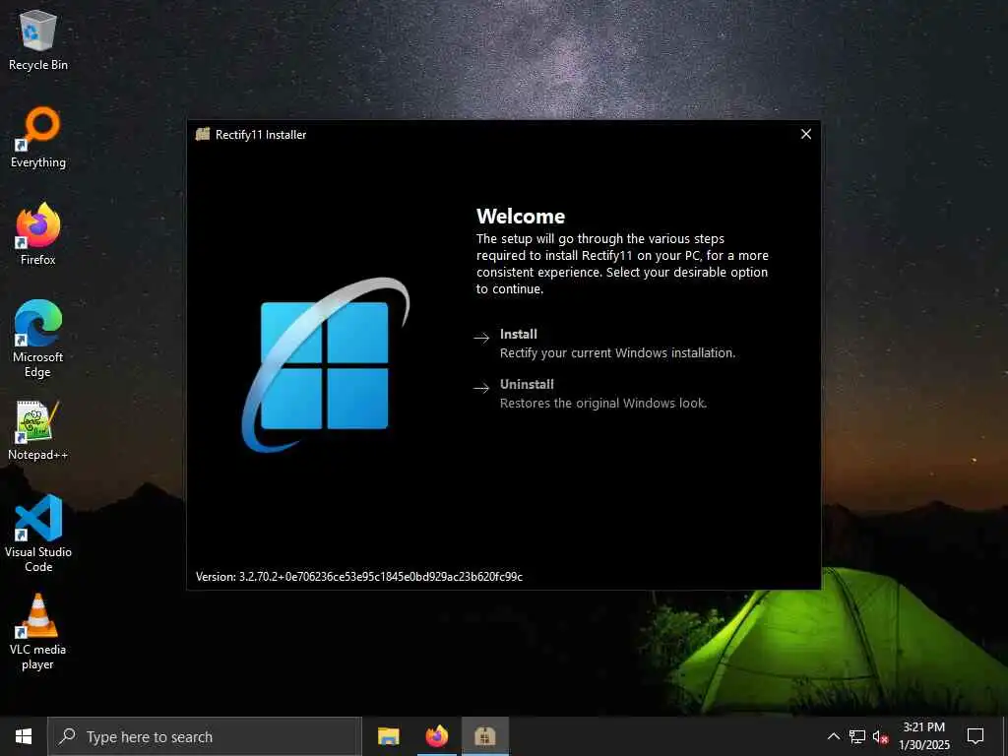Open the notification center icon
The width and height of the screenshot is (1008, 756).
click(x=976, y=736)
